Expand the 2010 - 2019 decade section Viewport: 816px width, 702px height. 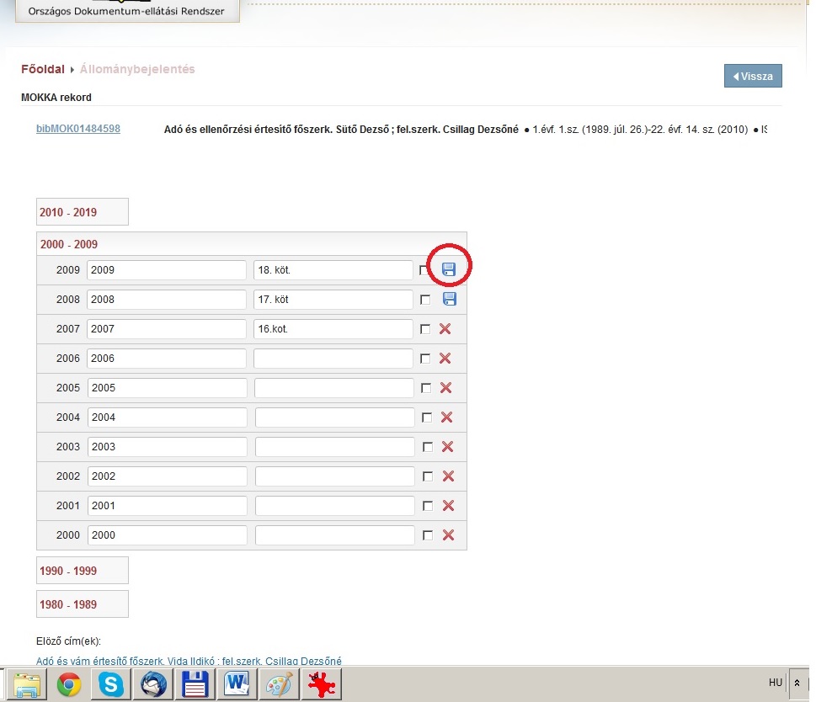point(68,212)
